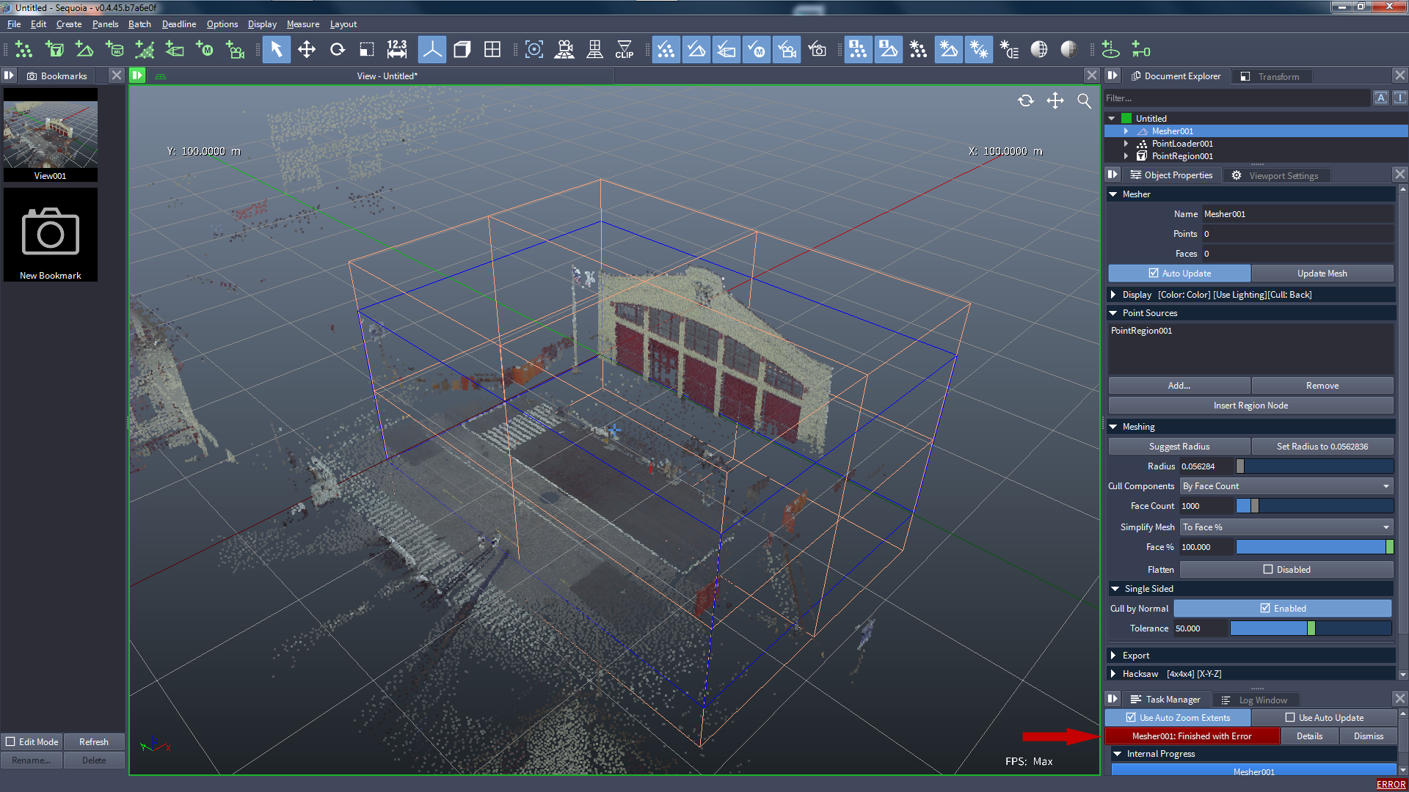This screenshot has width=1409, height=792.
Task: Enable the Flatten Disabled checkbox
Action: tap(1267, 568)
